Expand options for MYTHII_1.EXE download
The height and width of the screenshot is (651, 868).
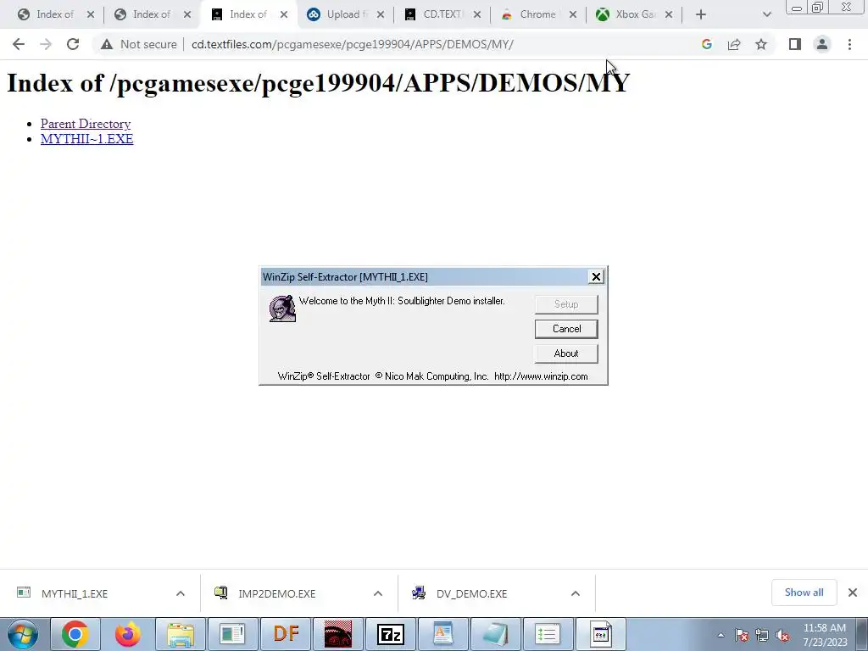(x=181, y=593)
